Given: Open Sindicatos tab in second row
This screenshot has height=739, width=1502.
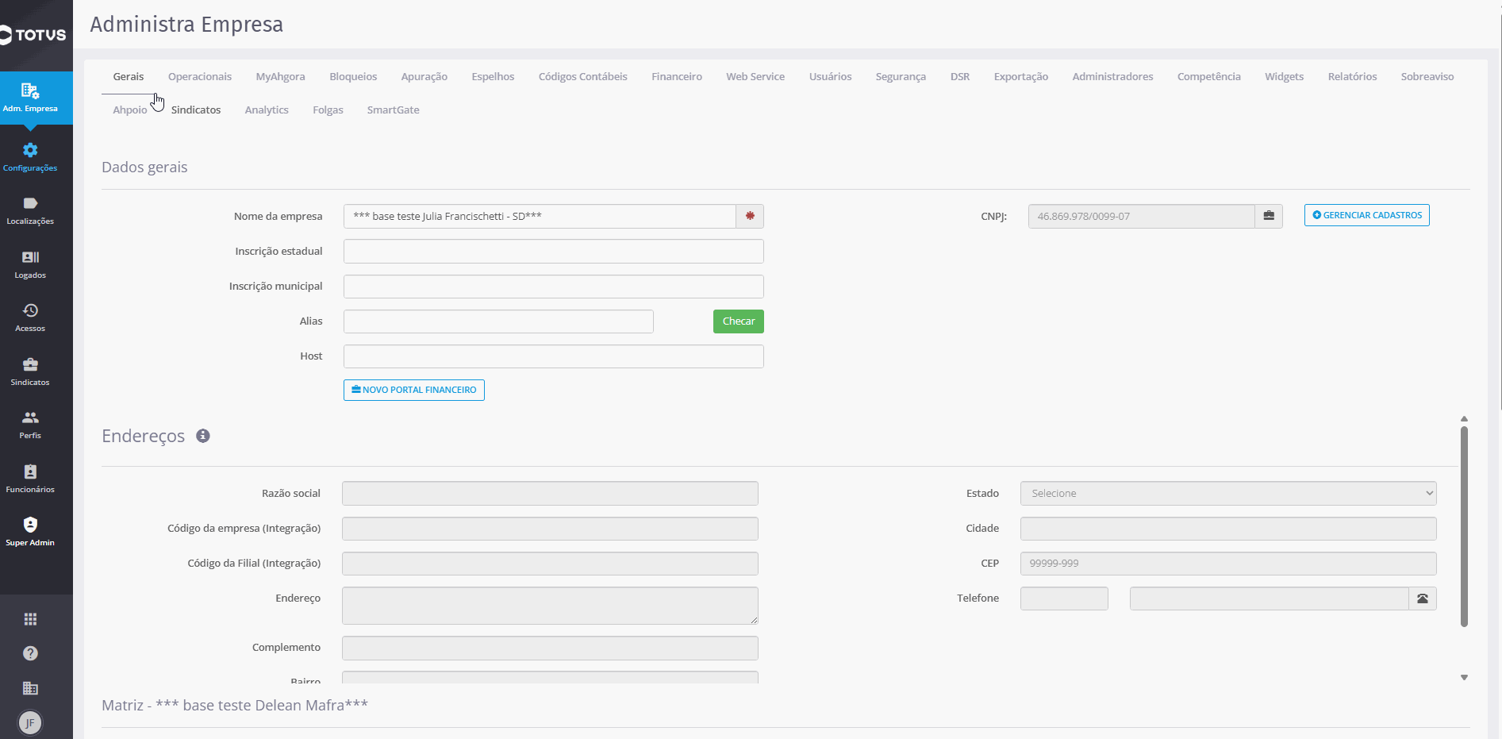Looking at the screenshot, I should pos(196,110).
